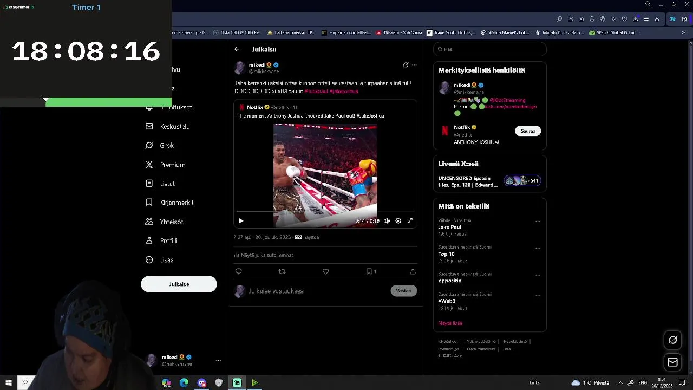Image resolution: width=693 pixels, height=390 pixels.
Task: Open Listat in the sidebar
Action: tap(160, 184)
